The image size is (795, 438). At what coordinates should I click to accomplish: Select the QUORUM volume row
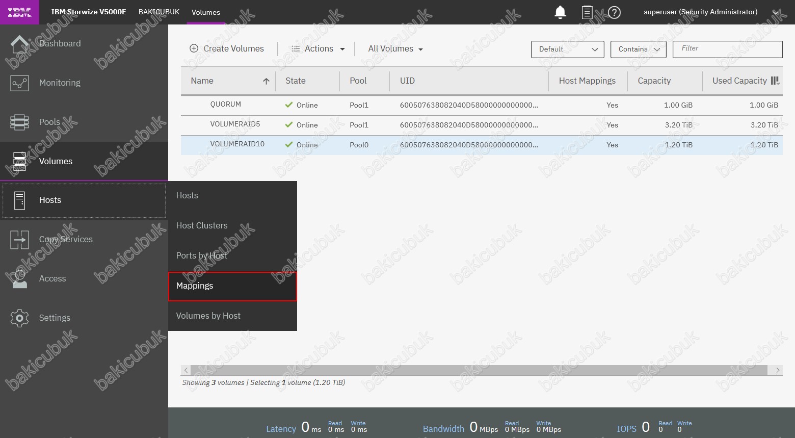point(482,105)
